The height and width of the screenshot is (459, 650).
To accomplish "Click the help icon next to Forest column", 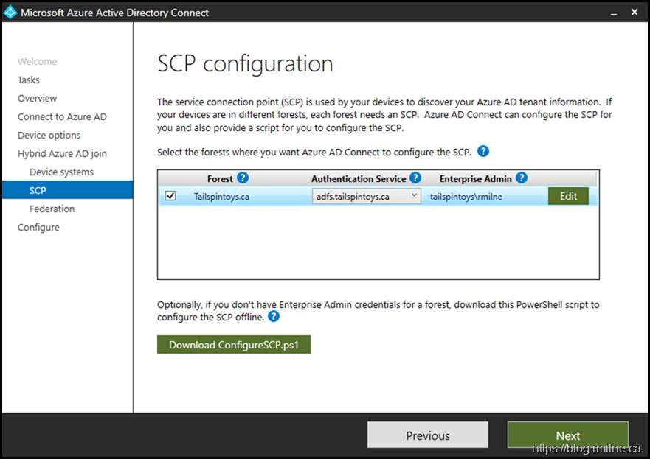I will pyautogui.click(x=243, y=178).
